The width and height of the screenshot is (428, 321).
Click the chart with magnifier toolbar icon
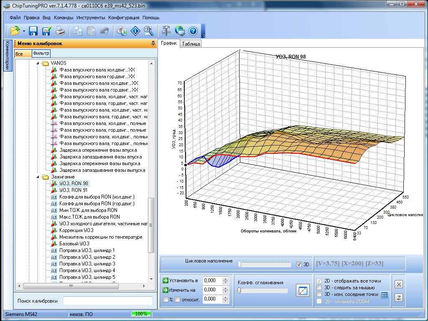(122, 31)
